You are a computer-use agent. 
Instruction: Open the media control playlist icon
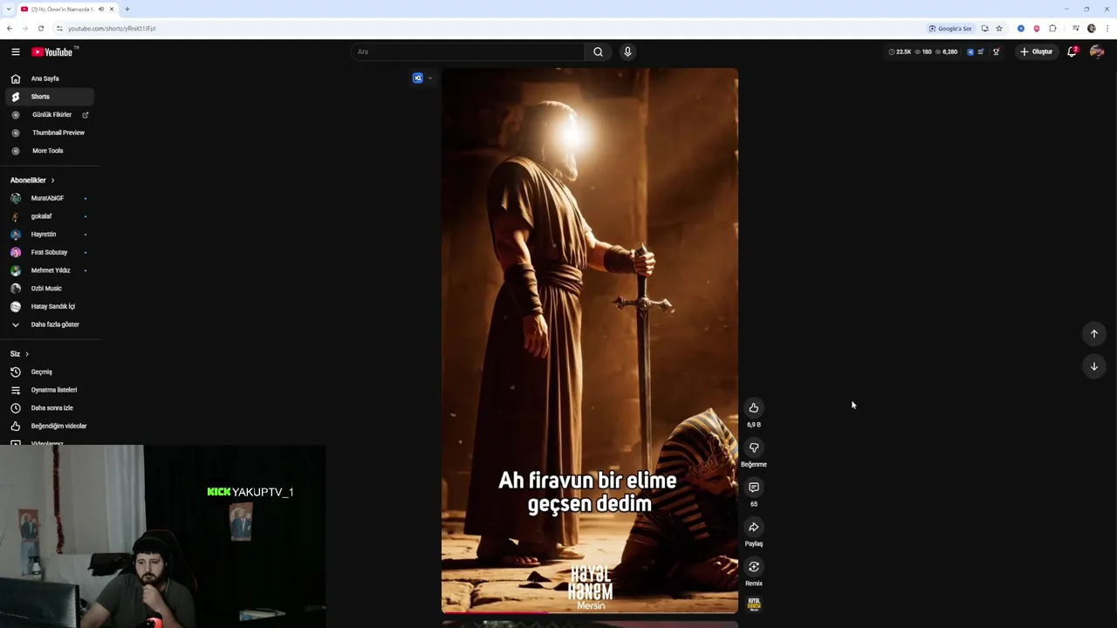1075,28
